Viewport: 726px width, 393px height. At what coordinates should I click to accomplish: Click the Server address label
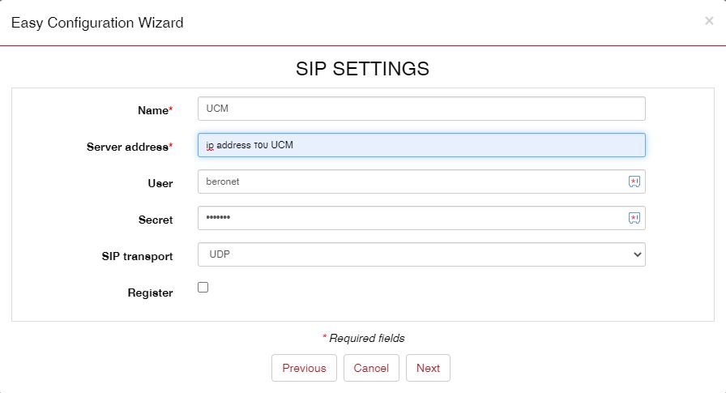tap(129, 147)
